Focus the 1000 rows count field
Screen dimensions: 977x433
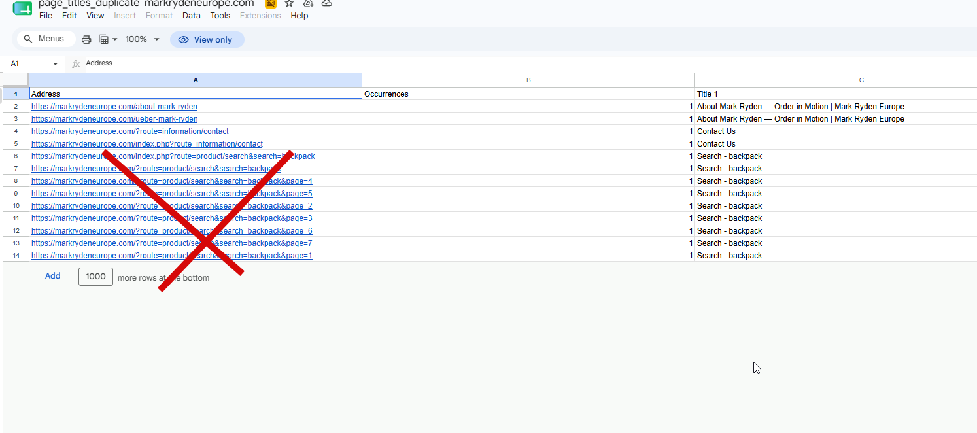coord(95,277)
